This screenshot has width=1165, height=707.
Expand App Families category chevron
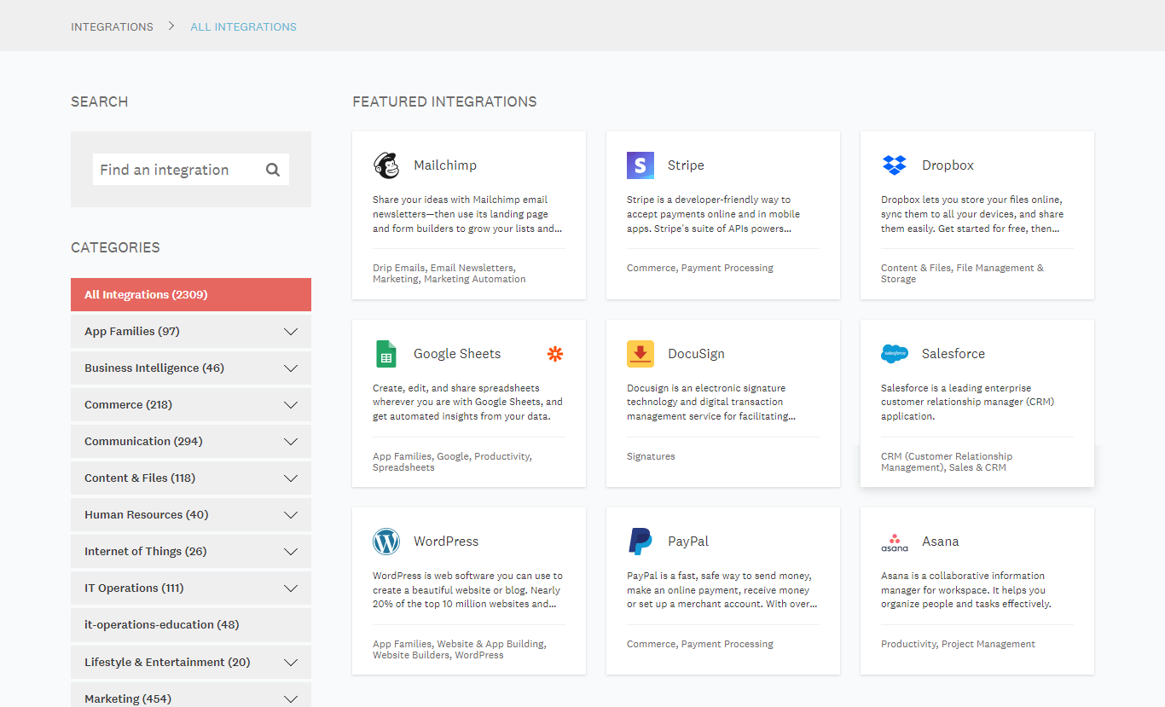[x=291, y=332]
